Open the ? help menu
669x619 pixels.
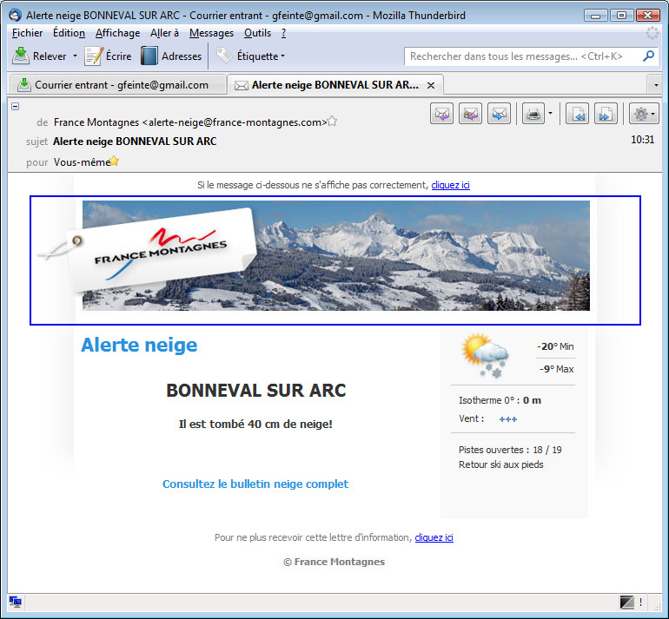[x=284, y=33]
